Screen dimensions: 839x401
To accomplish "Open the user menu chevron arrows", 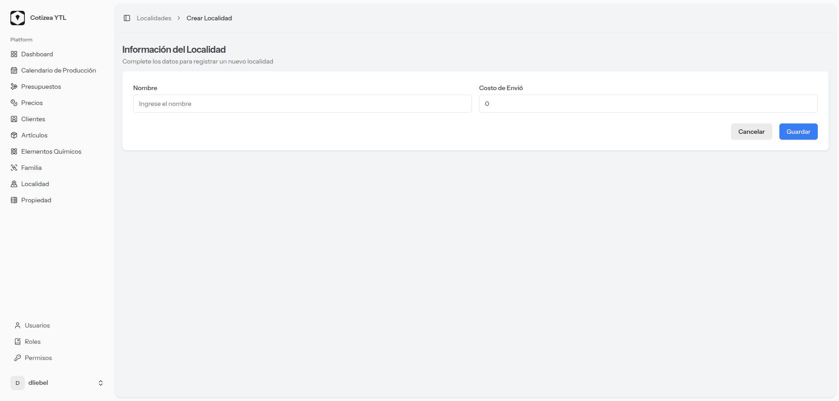I will [x=101, y=383].
